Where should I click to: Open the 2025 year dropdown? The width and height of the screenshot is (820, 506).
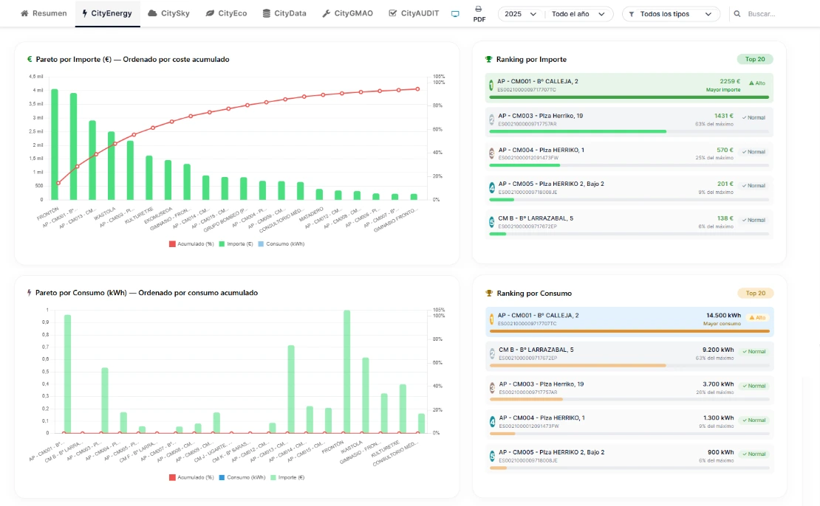(520, 14)
